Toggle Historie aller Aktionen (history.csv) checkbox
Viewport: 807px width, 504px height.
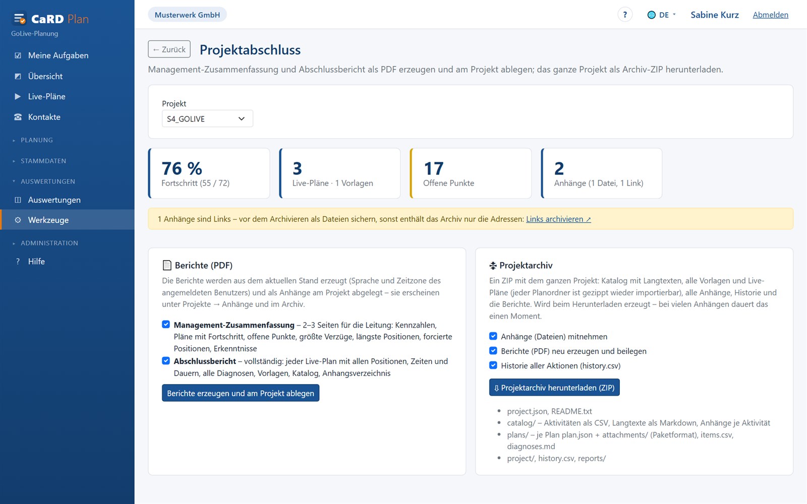[x=493, y=365]
